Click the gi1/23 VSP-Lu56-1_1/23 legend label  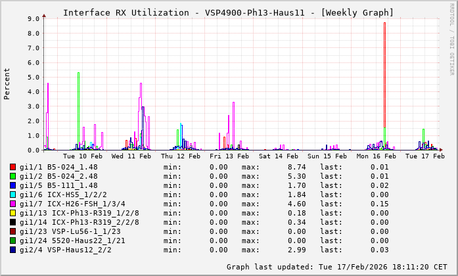(70, 231)
